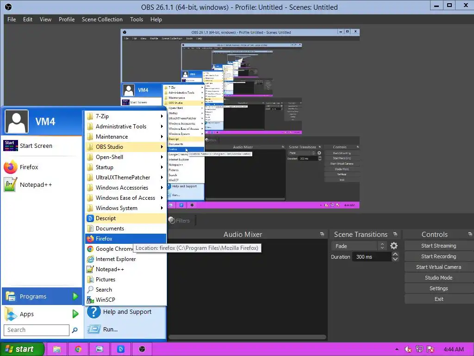Expand the UltraUXThemePatcher folder
This screenshot has width=474, height=356.
pos(125,178)
